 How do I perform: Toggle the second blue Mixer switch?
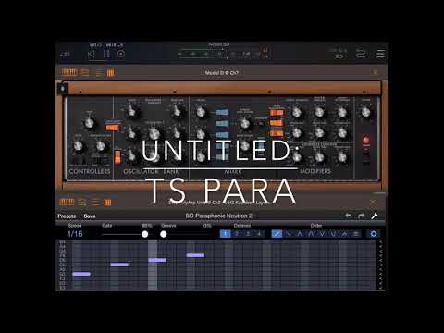[x=222, y=124]
